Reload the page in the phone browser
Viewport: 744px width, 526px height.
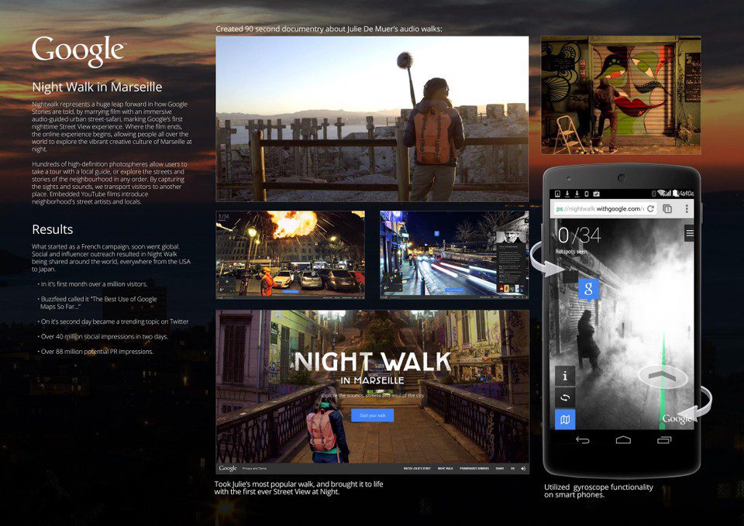click(650, 208)
